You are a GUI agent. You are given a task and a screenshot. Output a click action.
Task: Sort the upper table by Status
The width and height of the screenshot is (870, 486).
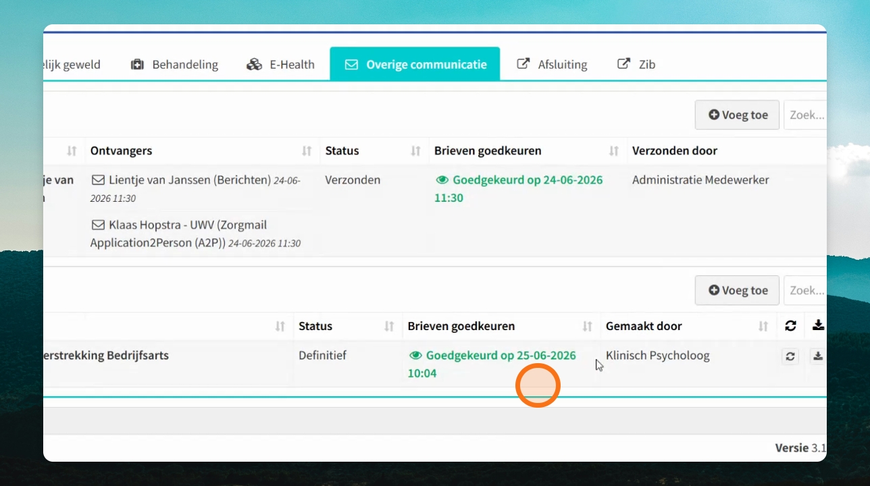[374, 151]
